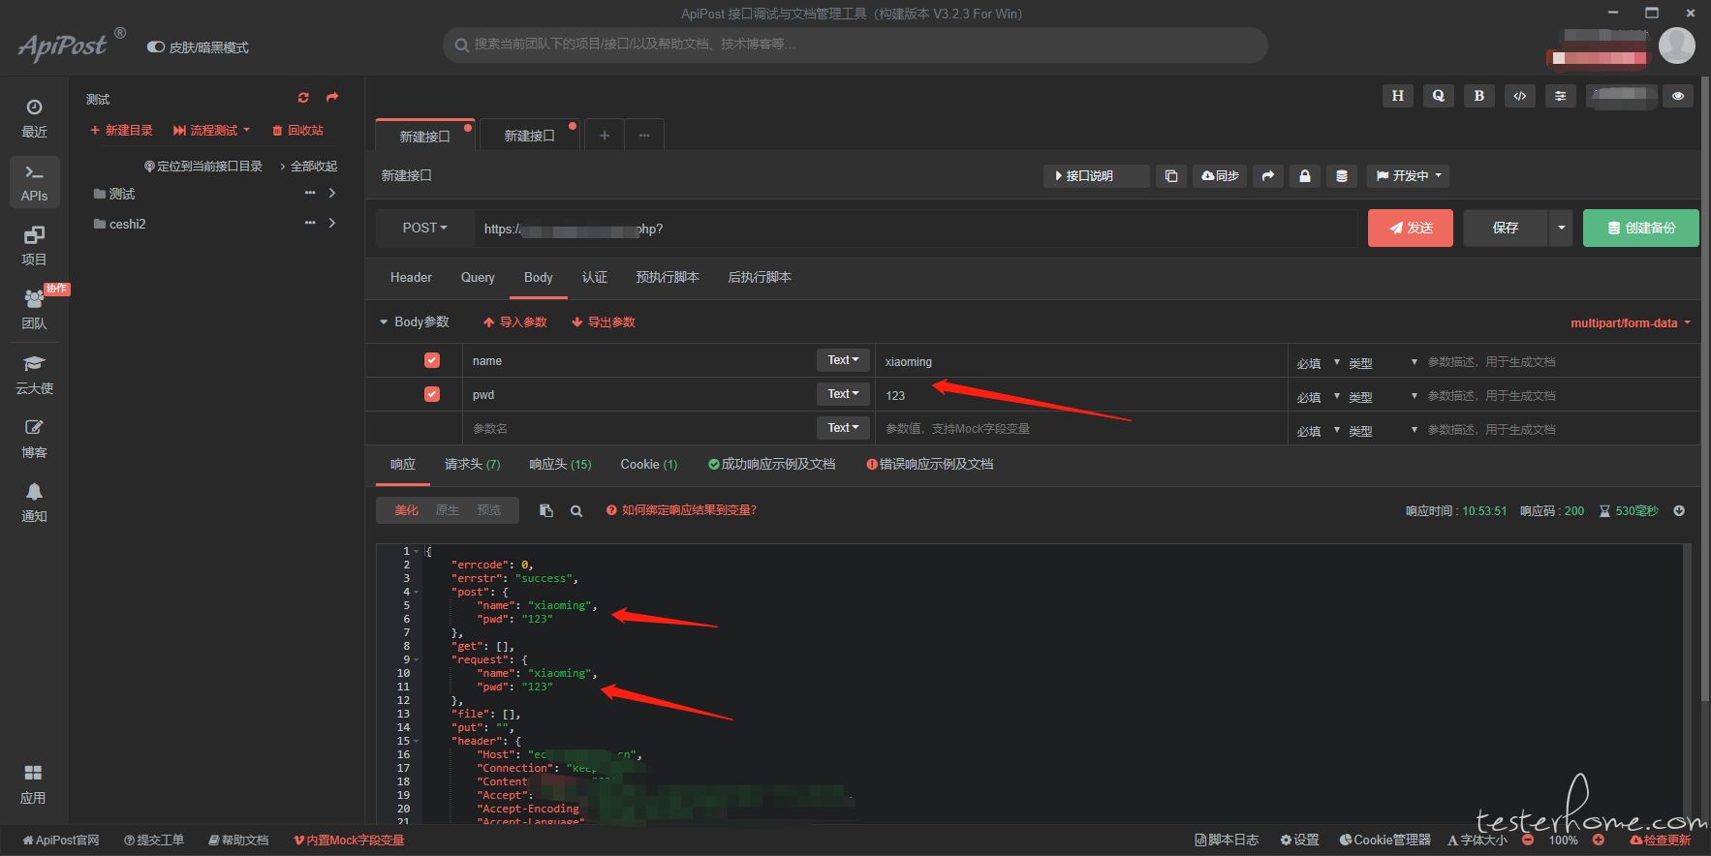Open the Cookie (1) response tab
The width and height of the screenshot is (1711, 856).
pyautogui.click(x=649, y=464)
